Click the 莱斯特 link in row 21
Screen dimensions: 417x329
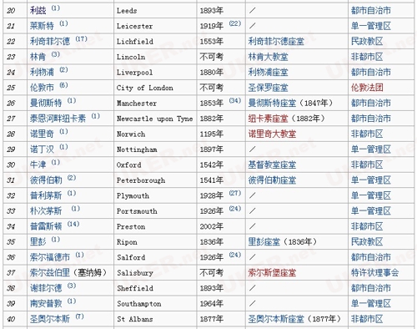tap(42, 26)
